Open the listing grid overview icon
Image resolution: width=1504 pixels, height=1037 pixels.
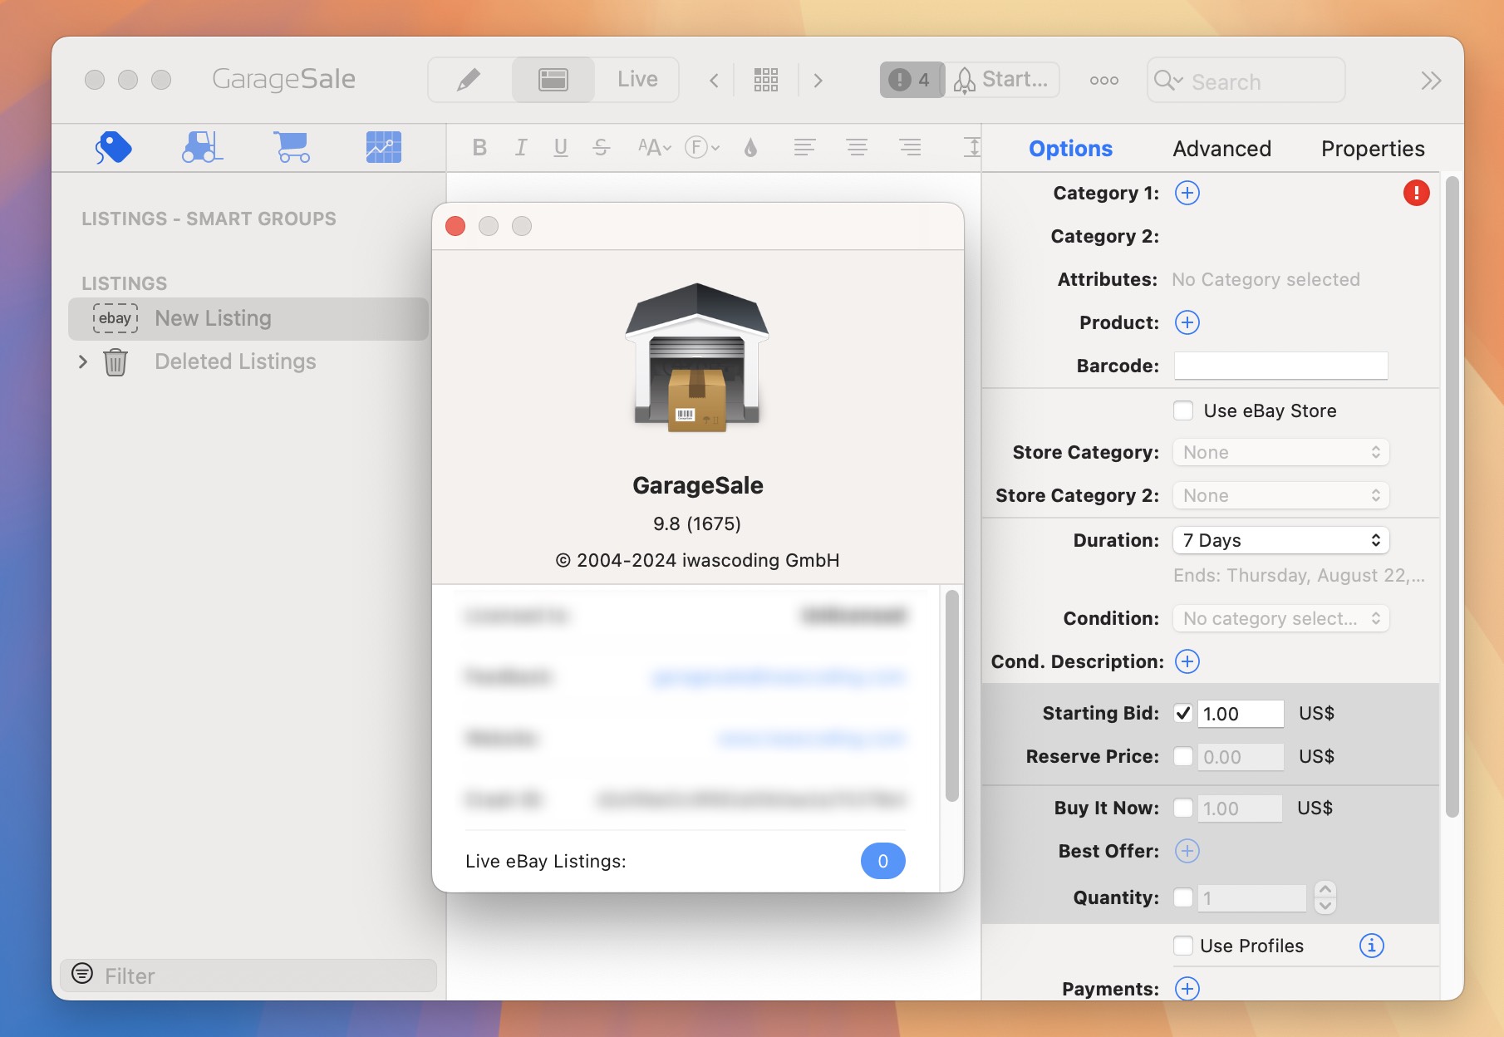click(766, 81)
